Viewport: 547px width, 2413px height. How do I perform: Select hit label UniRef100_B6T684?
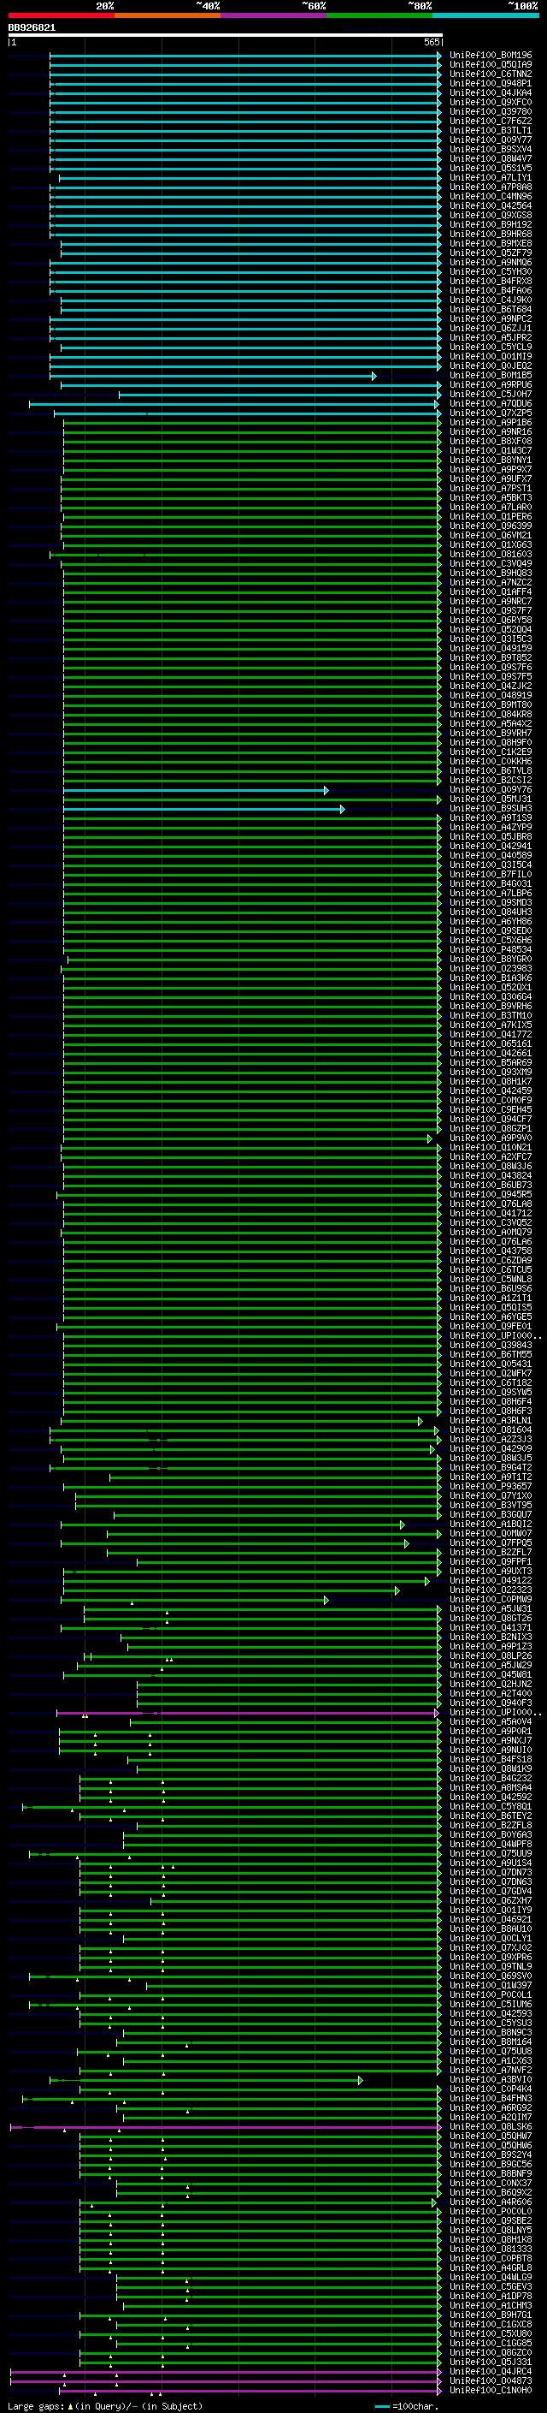pos(491,309)
